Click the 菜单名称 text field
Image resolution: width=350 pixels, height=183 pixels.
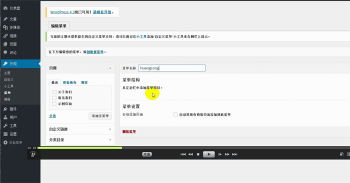click(172, 68)
